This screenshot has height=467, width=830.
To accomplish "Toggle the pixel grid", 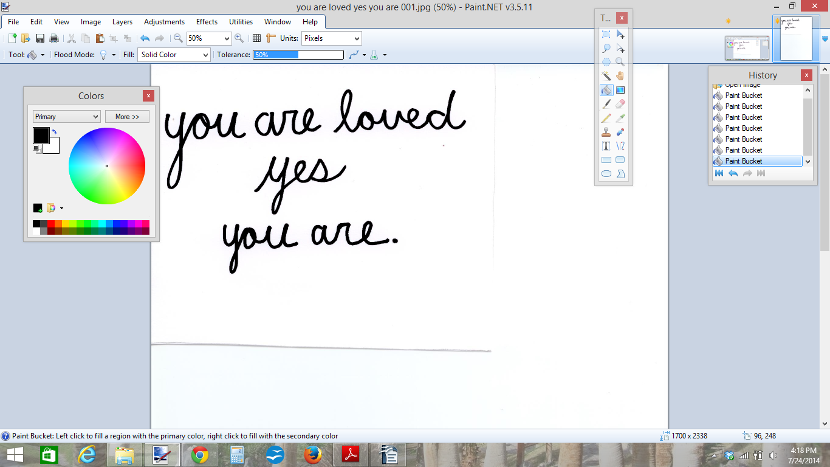I will coord(257,38).
